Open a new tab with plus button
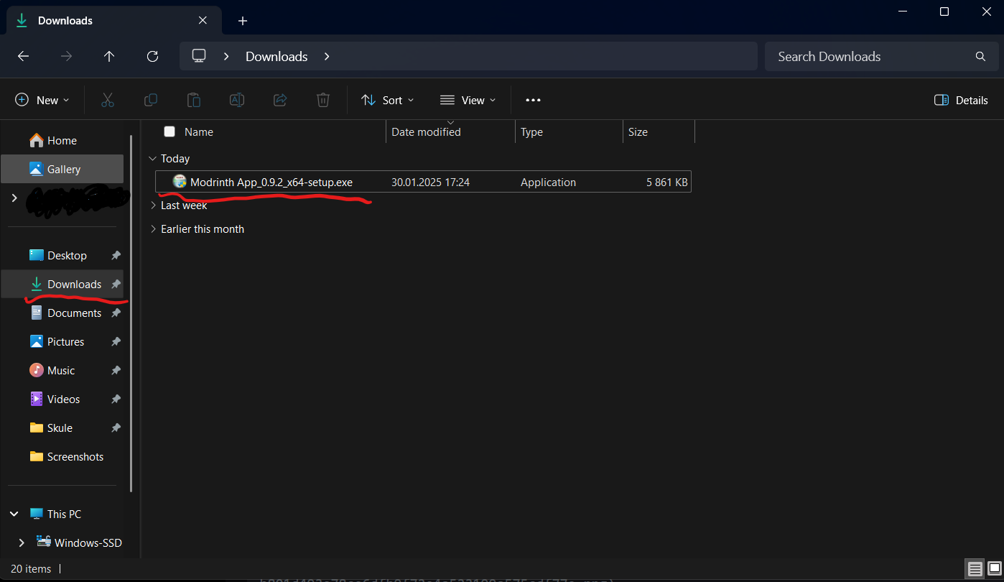 243,21
